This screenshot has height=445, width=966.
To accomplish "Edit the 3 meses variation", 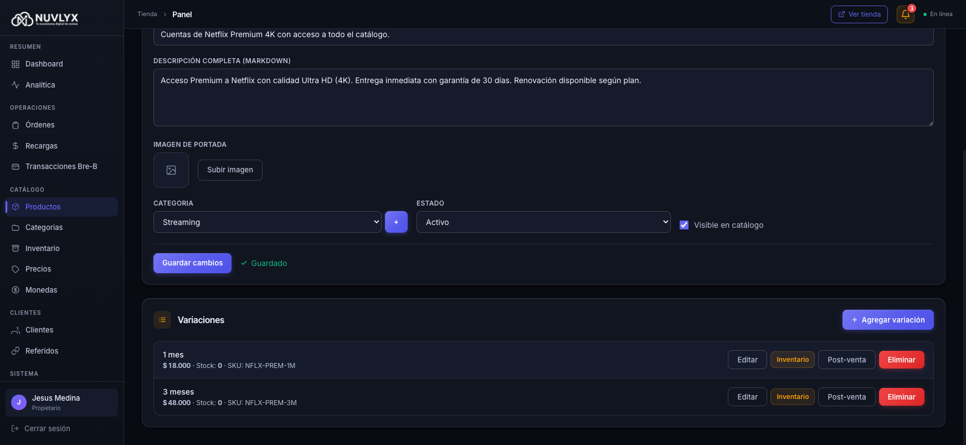I will pyautogui.click(x=747, y=397).
